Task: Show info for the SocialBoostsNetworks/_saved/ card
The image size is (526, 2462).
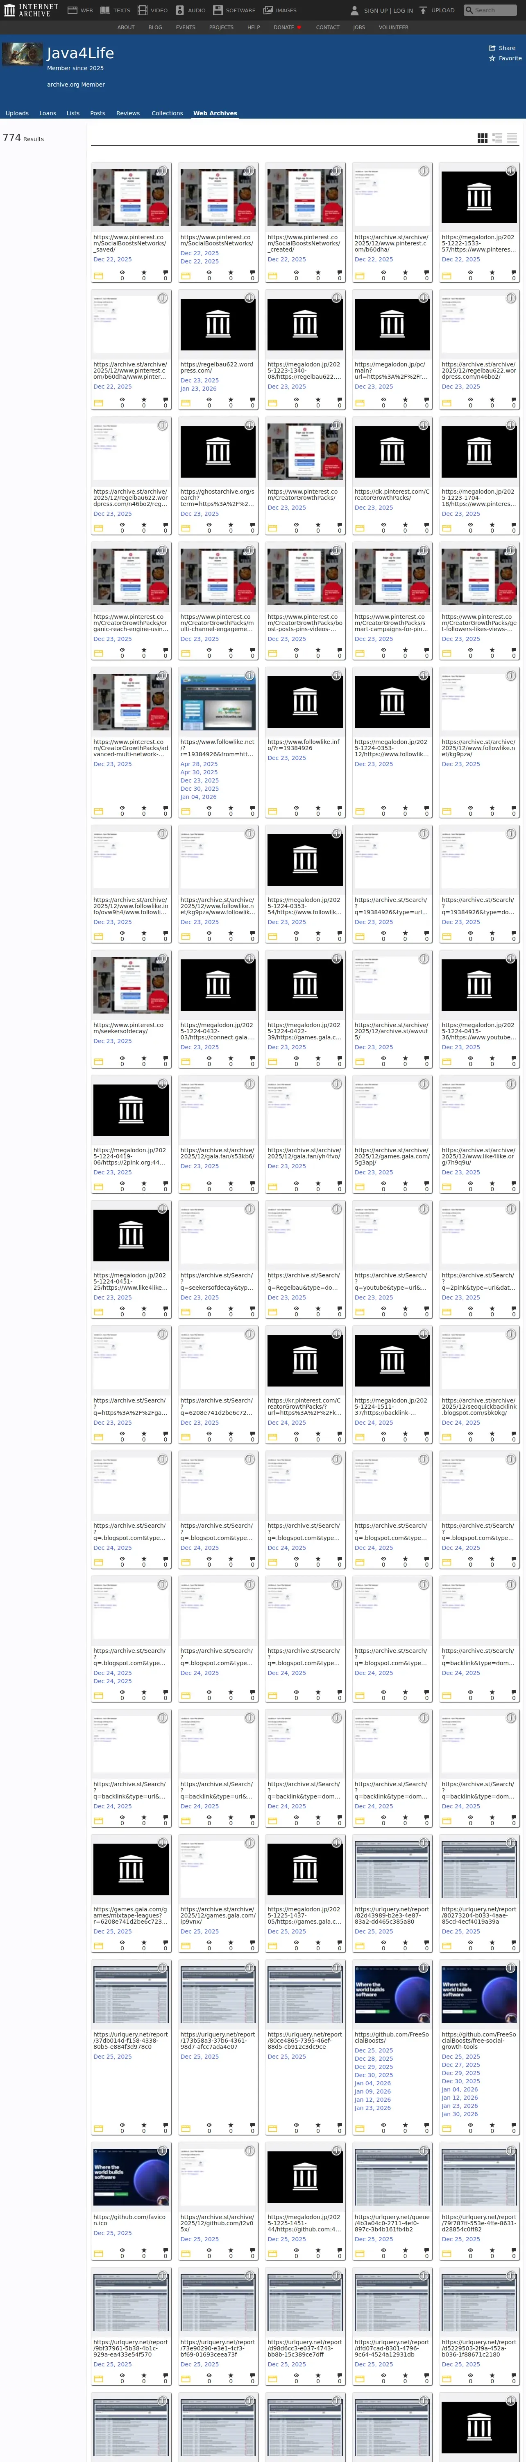Action: (162, 171)
